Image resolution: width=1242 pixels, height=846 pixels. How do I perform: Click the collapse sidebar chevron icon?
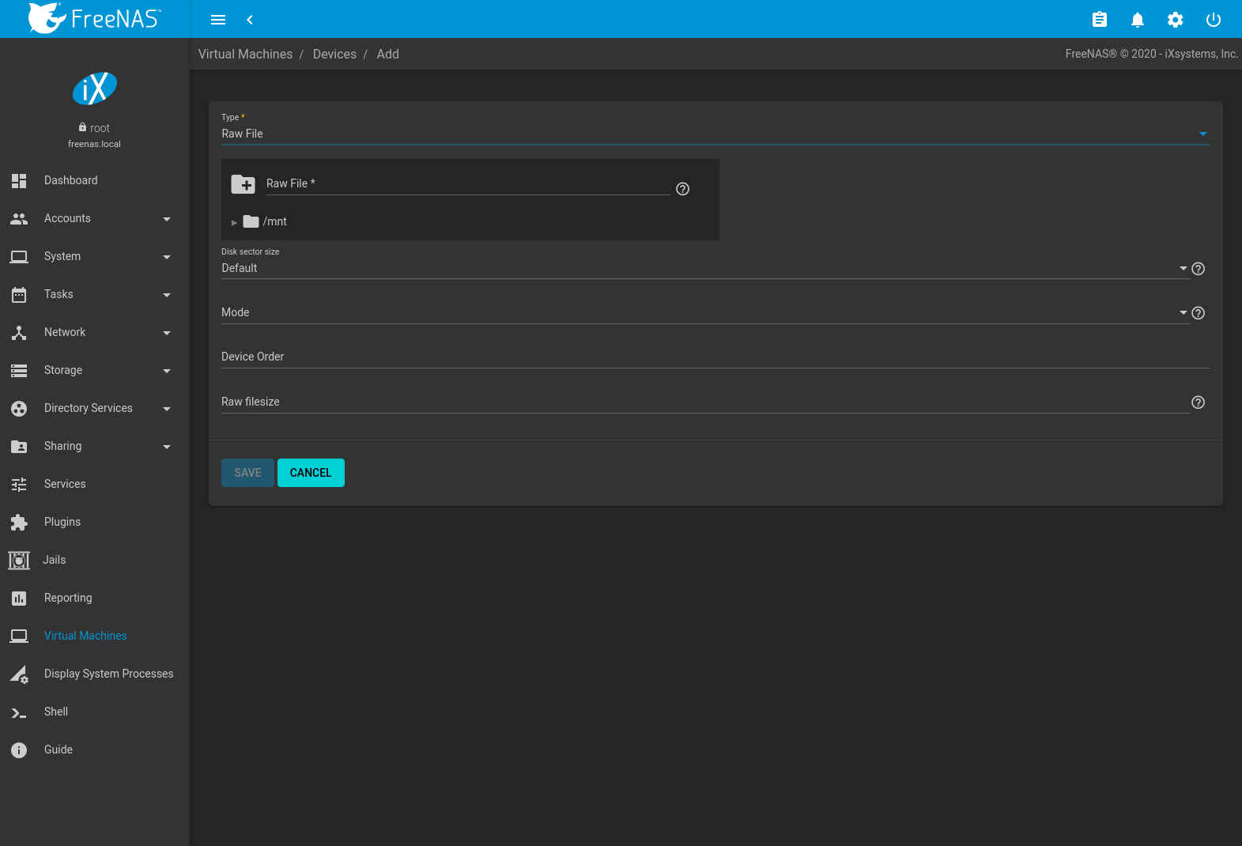click(x=250, y=20)
